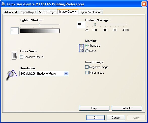This screenshot has width=148, height=123.
Task: Click the Reduce/Enlarge slider thumb
Action: [95, 25]
